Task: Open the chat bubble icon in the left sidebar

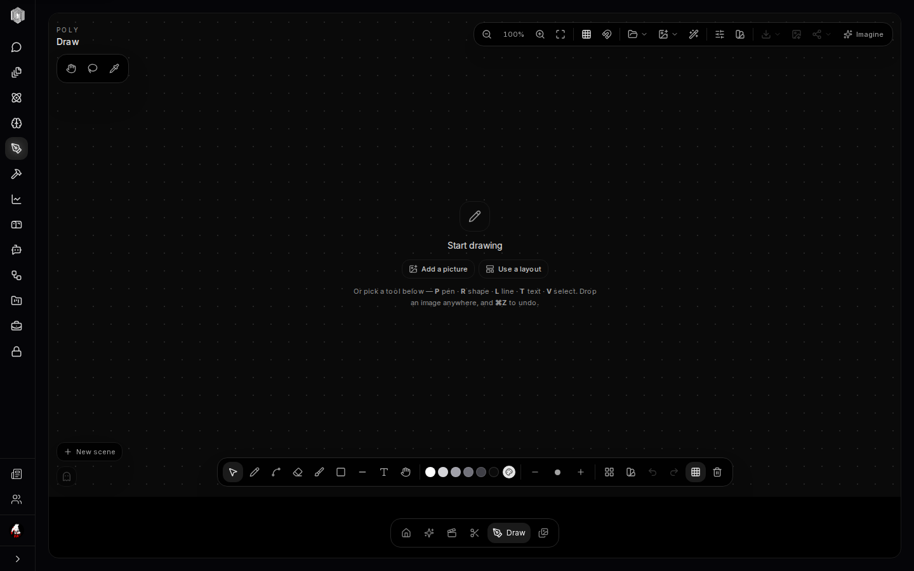Action: pyautogui.click(x=17, y=48)
